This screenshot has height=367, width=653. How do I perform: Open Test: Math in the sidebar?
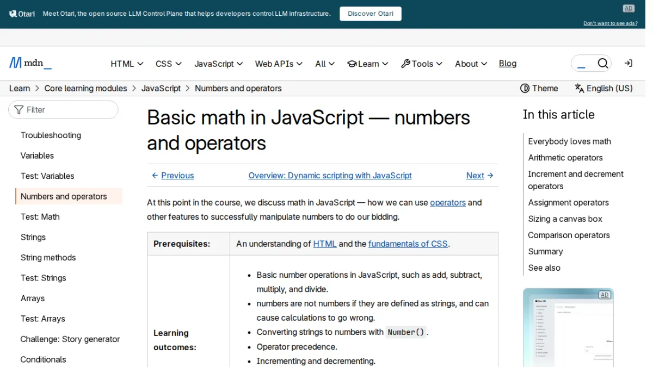(40, 216)
